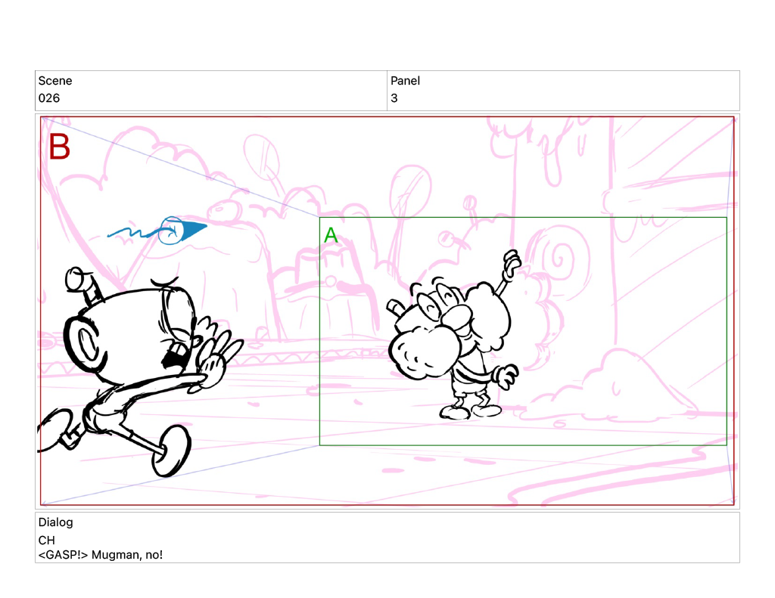Click Mugman's raised hand
This screenshot has height=598, width=775.
pyautogui.click(x=512, y=264)
